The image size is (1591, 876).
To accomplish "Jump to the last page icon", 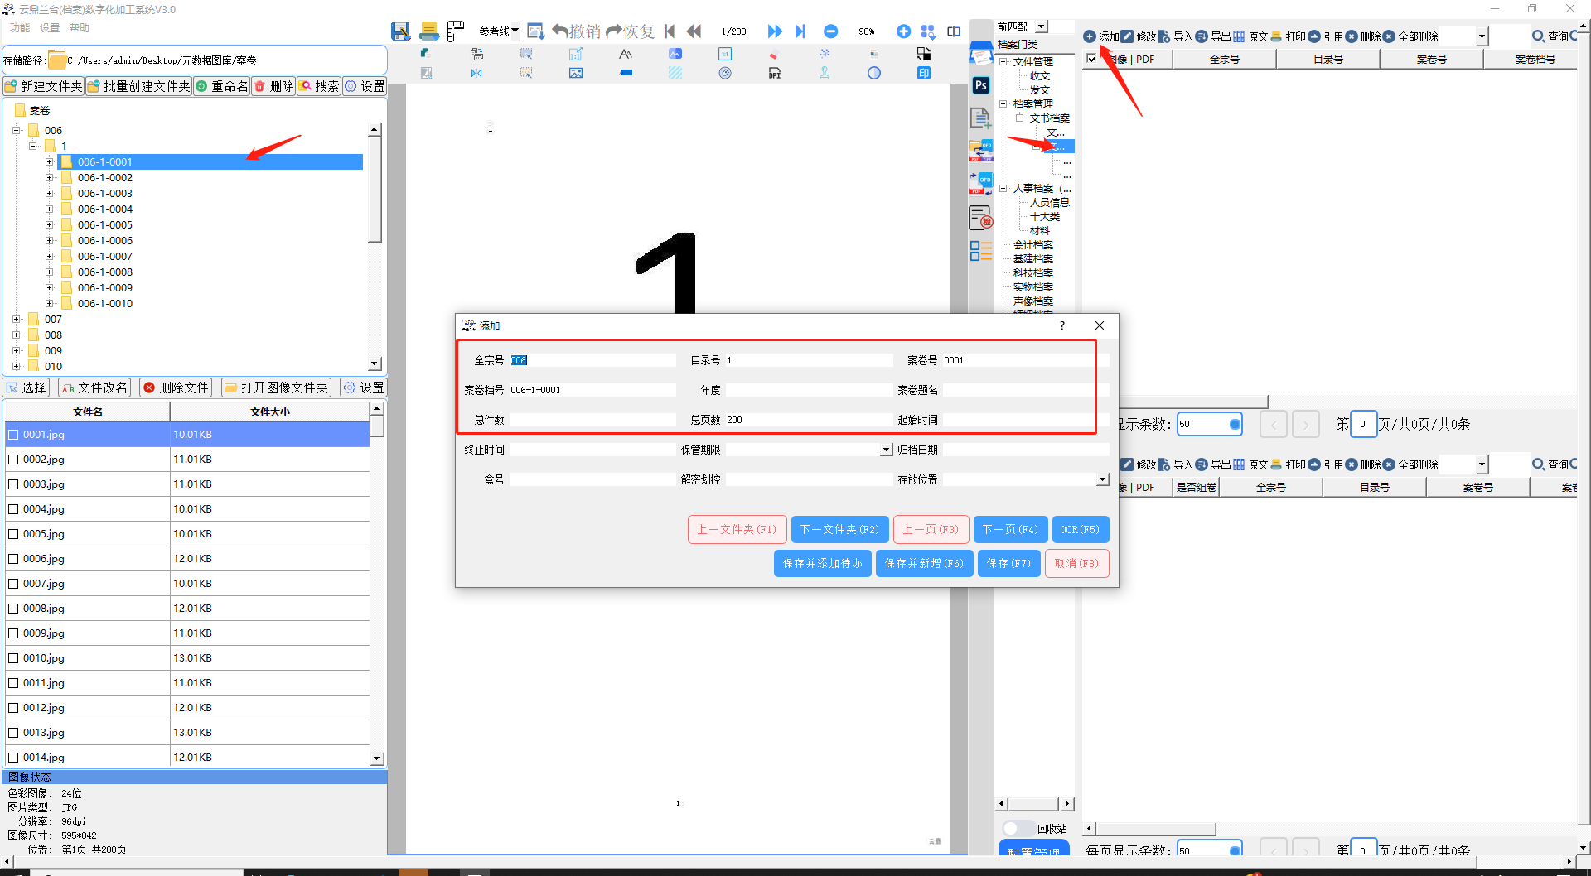I will point(800,31).
